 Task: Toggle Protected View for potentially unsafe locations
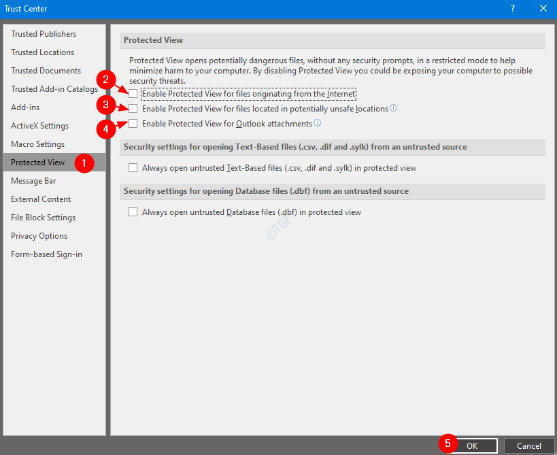133,109
